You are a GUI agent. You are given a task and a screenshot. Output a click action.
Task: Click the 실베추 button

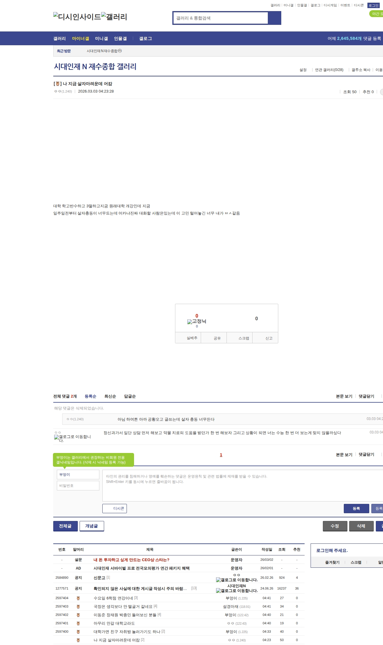point(188,338)
